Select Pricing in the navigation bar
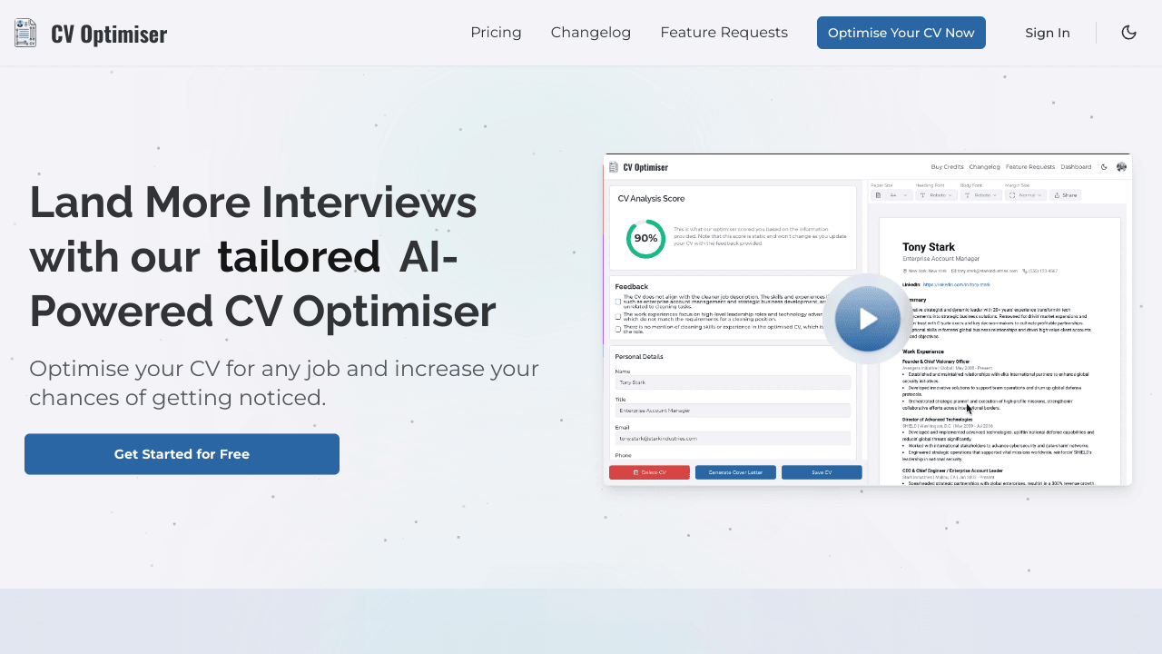Image resolution: width=1162 pixels, height=654 pixels. (x=496, y=32)
